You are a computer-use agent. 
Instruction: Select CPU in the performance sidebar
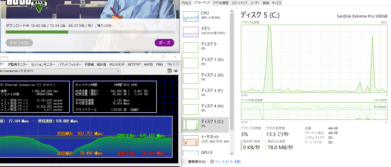click(x=205, y=16)
